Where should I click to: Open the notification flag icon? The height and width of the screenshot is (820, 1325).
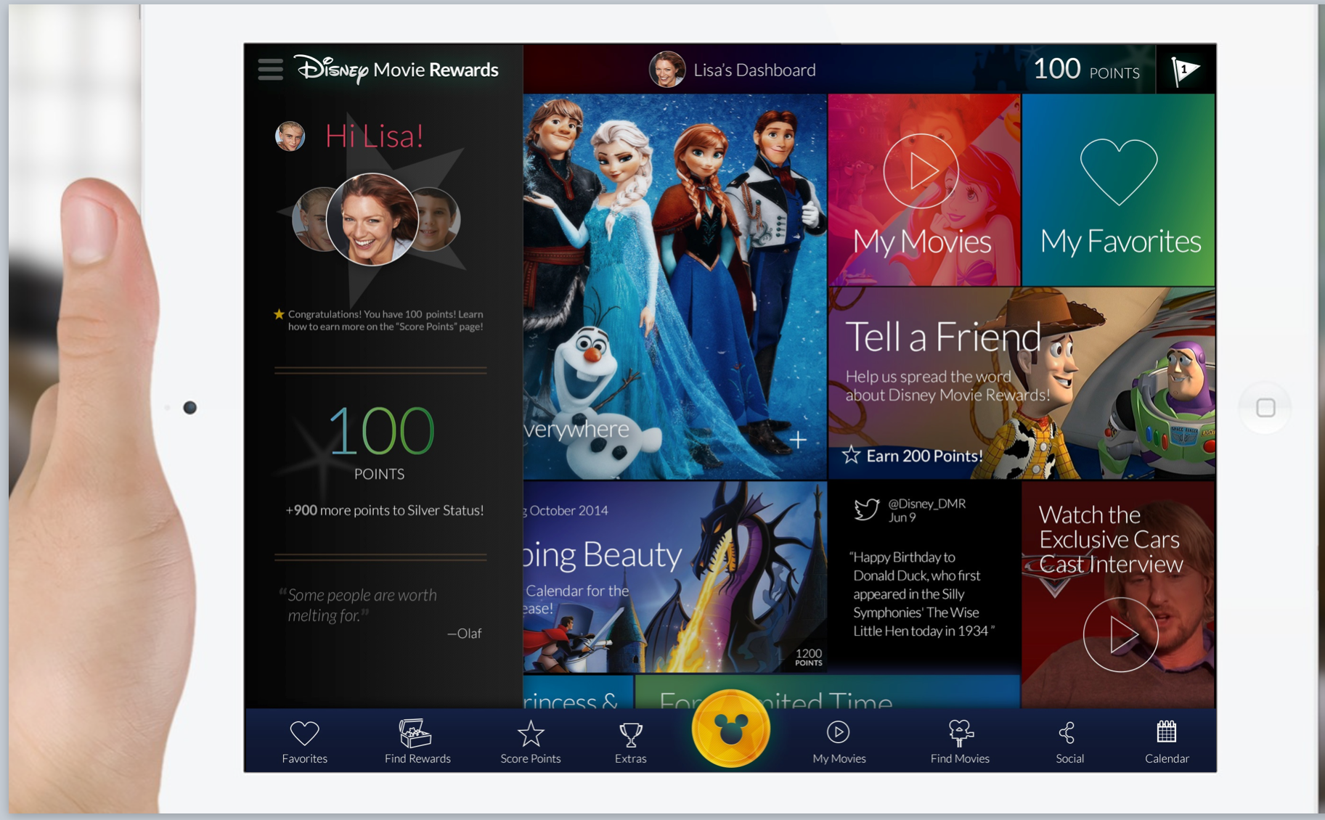coord(1185,70)
